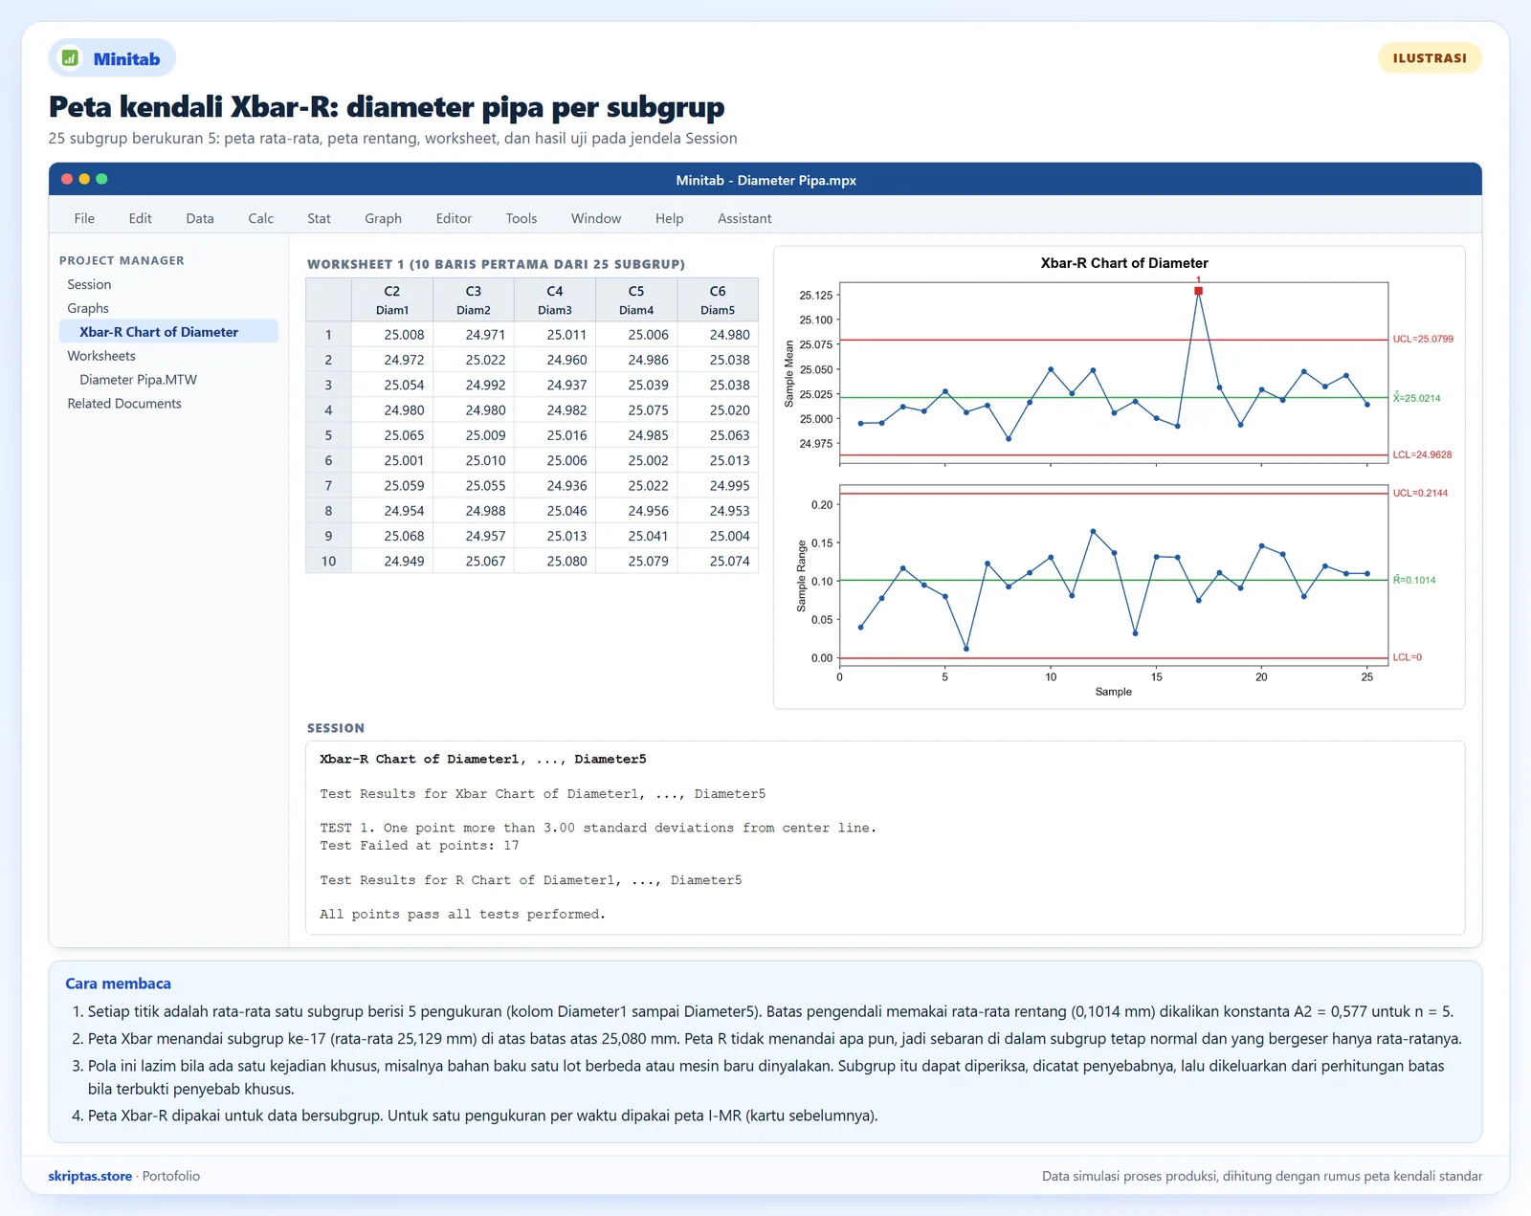Click the red close window dot
Image resolution: width=1531 pixels, height=1216 pixels.
click(67, 179)
